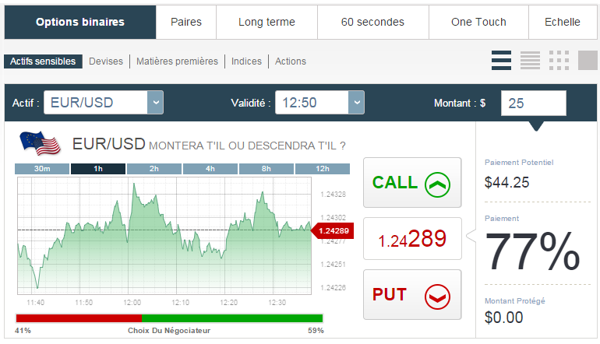Select the single gray square view icon
This screenshot has width=600, height=344.
click(x=588, y=61)
